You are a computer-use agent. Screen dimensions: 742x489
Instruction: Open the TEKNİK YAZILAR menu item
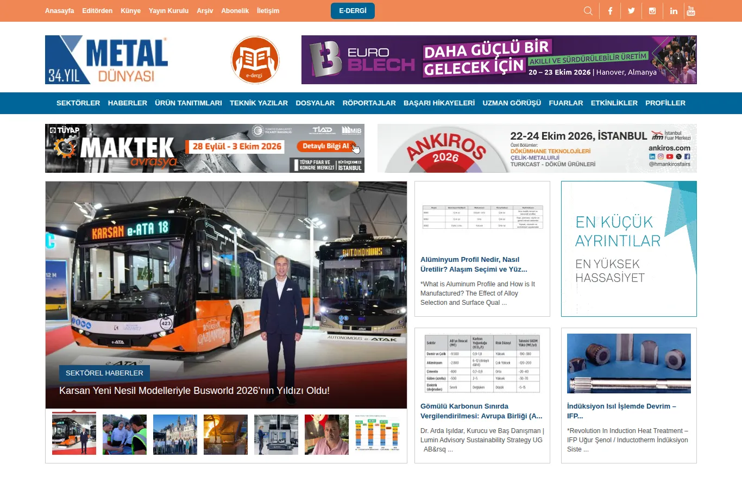[x=259, y=103]
